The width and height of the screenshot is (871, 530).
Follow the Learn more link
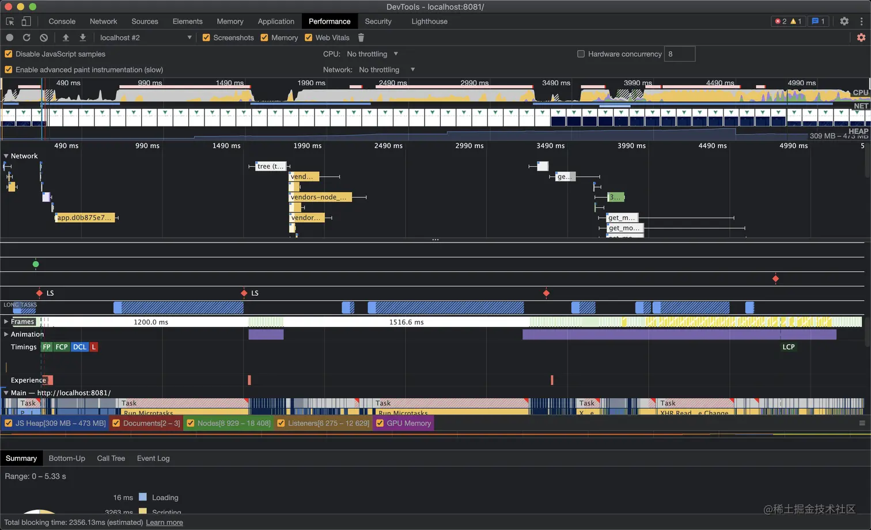[x=164, y=523]
